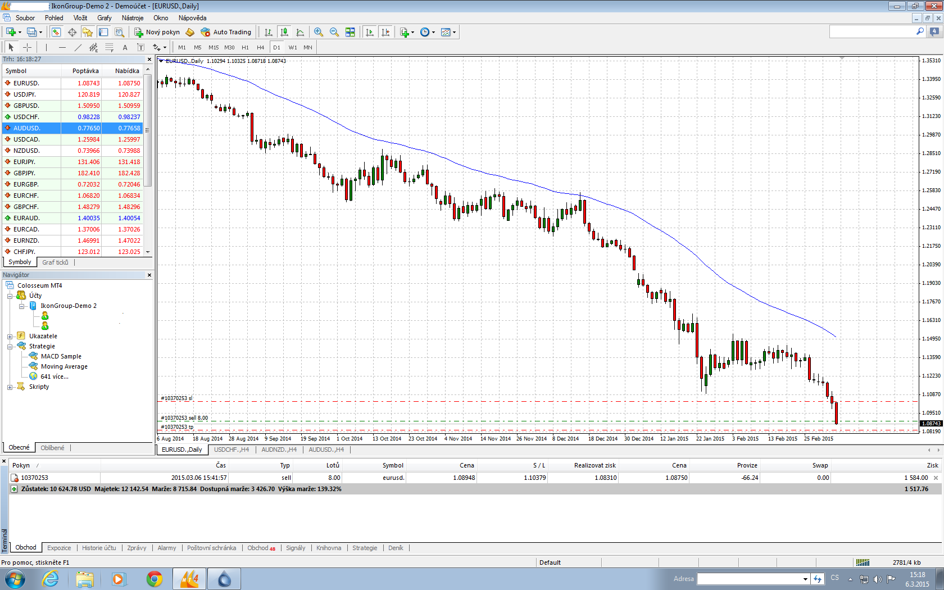
Task: Toggle chart auto scroll icon
Action: [x=370, y=32]
